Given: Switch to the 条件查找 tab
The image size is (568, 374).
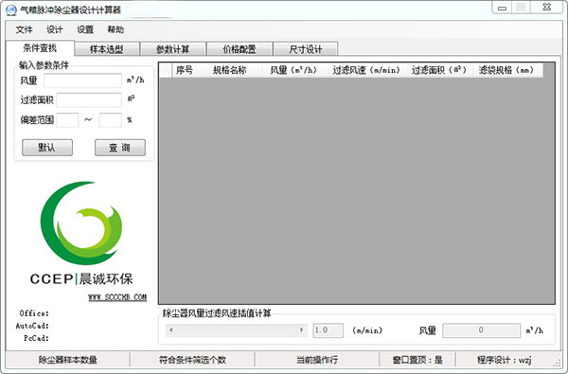Looking at the screenshot, I should click(40, 48).
